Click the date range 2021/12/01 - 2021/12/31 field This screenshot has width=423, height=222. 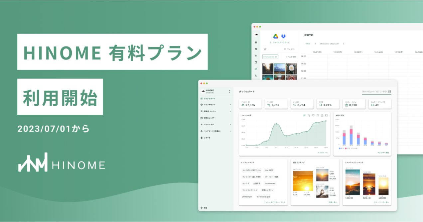376,92
